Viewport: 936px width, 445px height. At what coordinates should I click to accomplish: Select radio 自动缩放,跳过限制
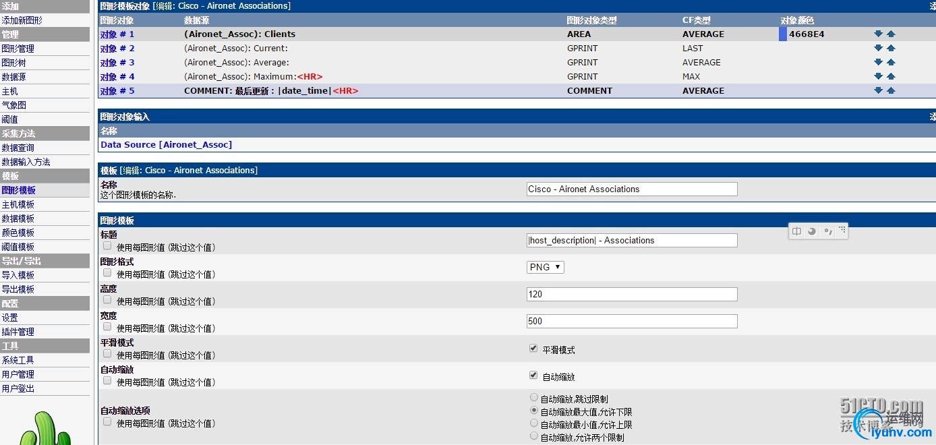click(534, 398)
